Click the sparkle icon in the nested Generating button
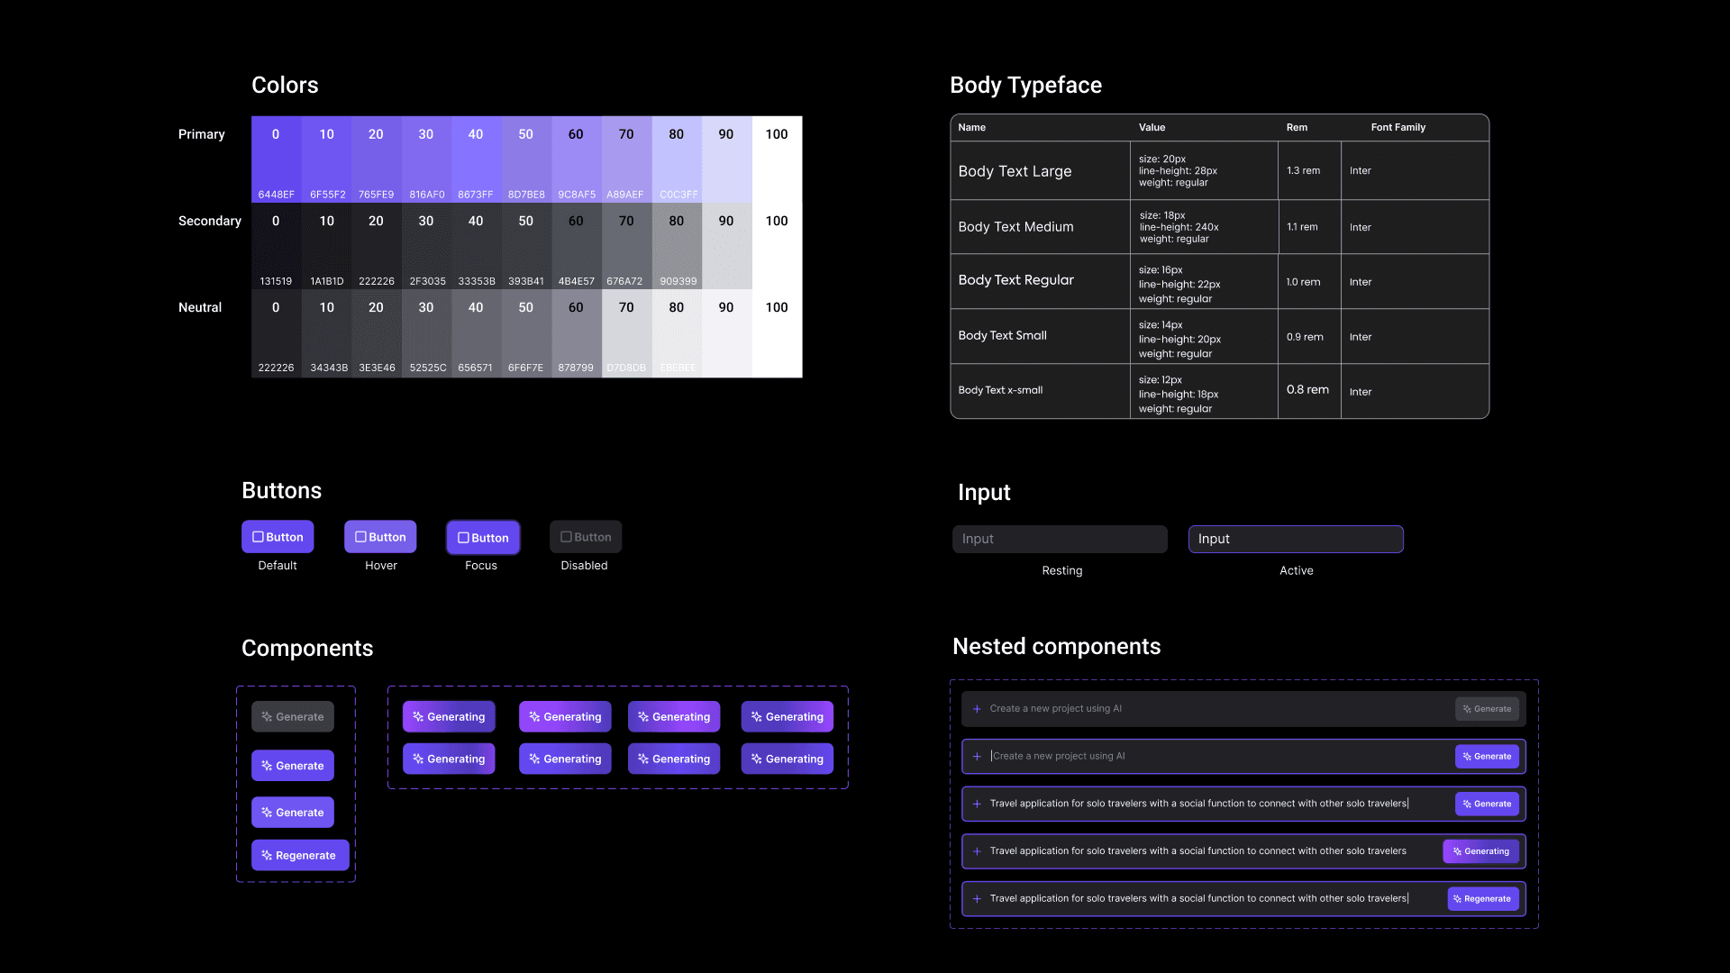 [x=1457, y=851]
